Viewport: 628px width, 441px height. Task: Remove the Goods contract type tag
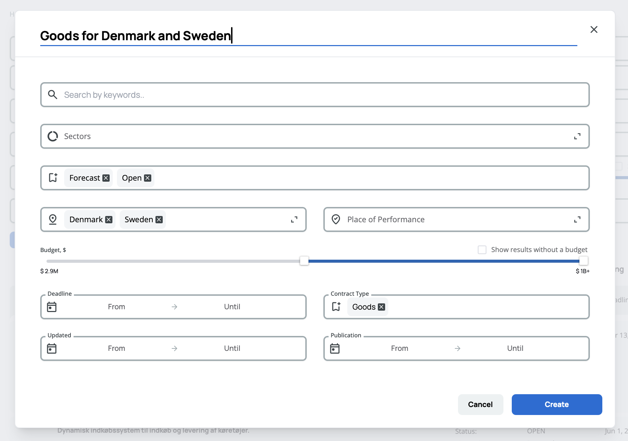381,307
